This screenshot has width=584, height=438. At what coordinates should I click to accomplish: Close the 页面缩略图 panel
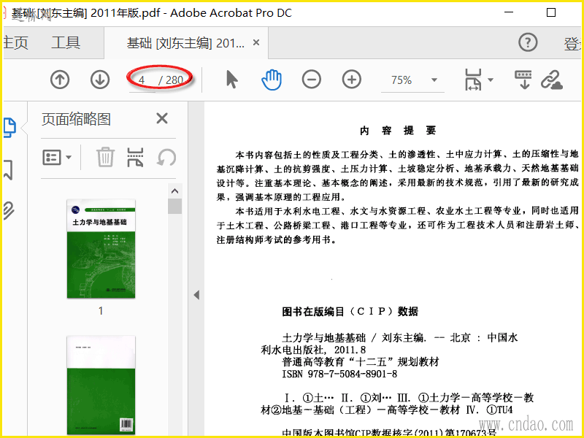(x=162, y=118)
